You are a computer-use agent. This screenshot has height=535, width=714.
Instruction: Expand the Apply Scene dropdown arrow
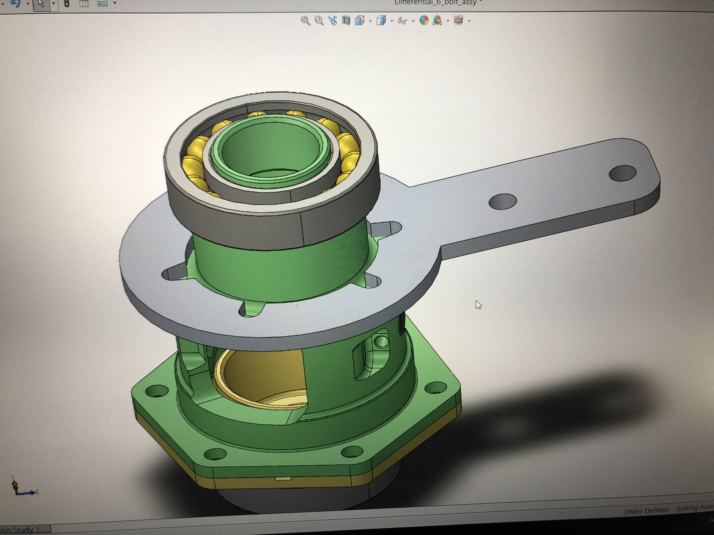(448, 21)
